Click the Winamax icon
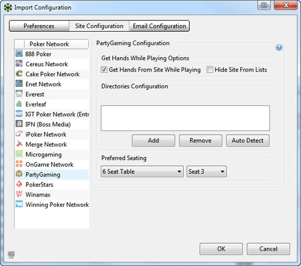The height and width of the screenshot is (266, 301). 19,194
